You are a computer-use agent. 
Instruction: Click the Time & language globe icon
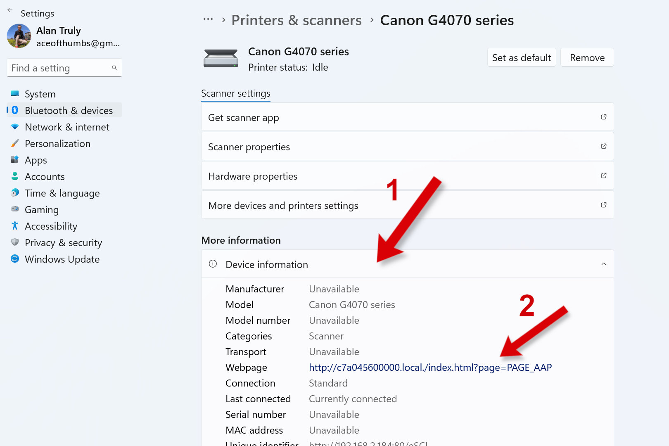click(x=15, y=192)
